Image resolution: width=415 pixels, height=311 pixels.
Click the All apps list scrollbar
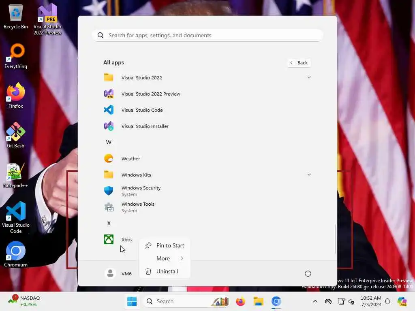tap(335, 239)
